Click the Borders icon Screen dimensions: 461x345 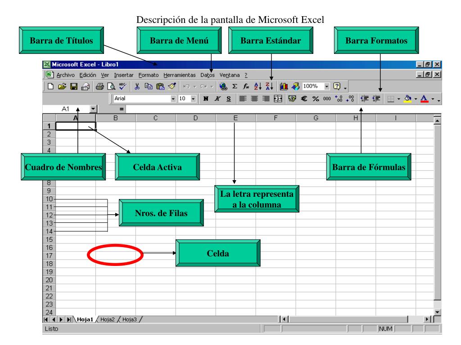[391, 99]
